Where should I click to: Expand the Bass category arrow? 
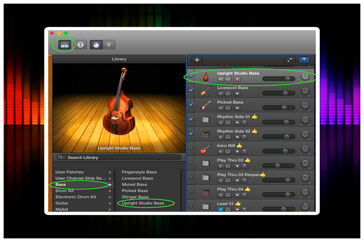pyautogui.click(x=110, y=185)
